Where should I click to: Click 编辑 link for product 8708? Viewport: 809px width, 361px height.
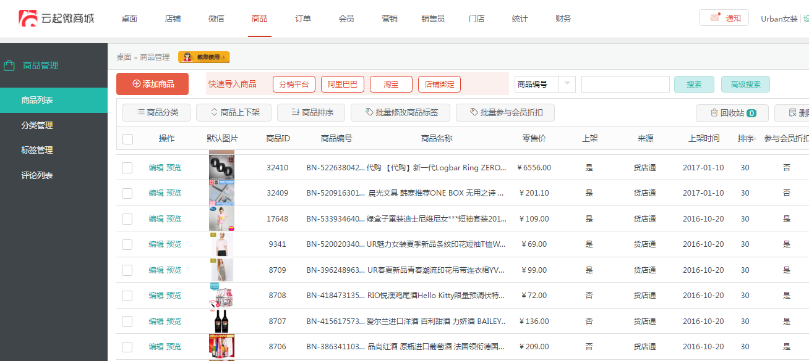156,296
